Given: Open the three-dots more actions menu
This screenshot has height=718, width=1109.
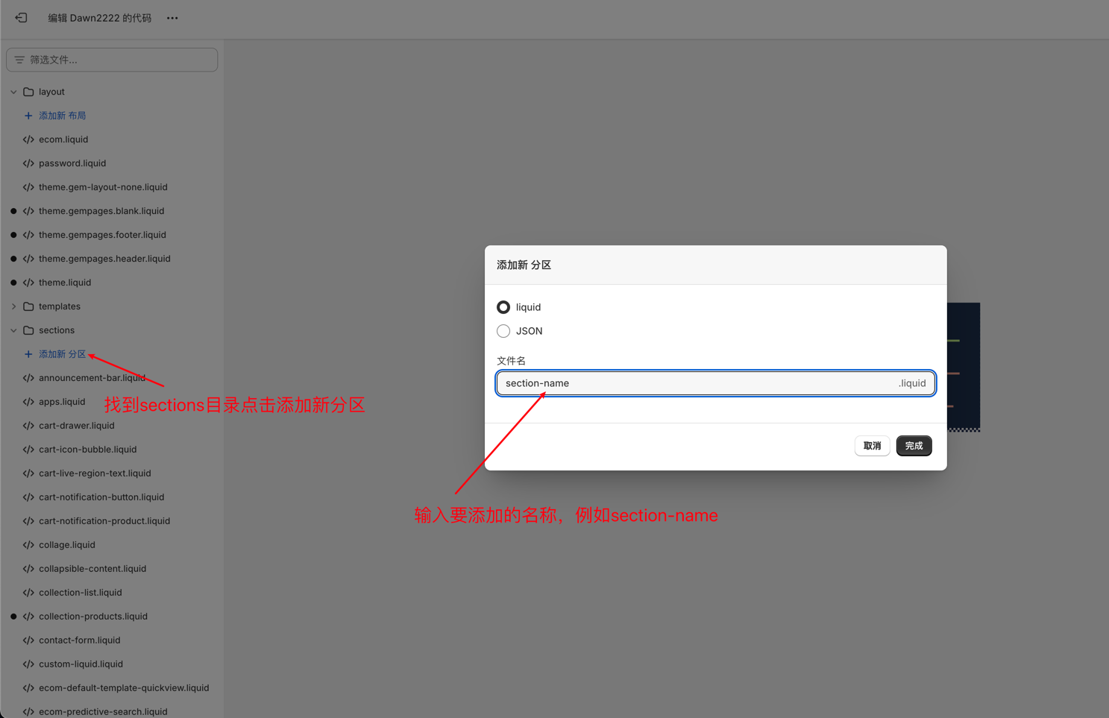Looking at the screenshot, I should coord(172,18).
